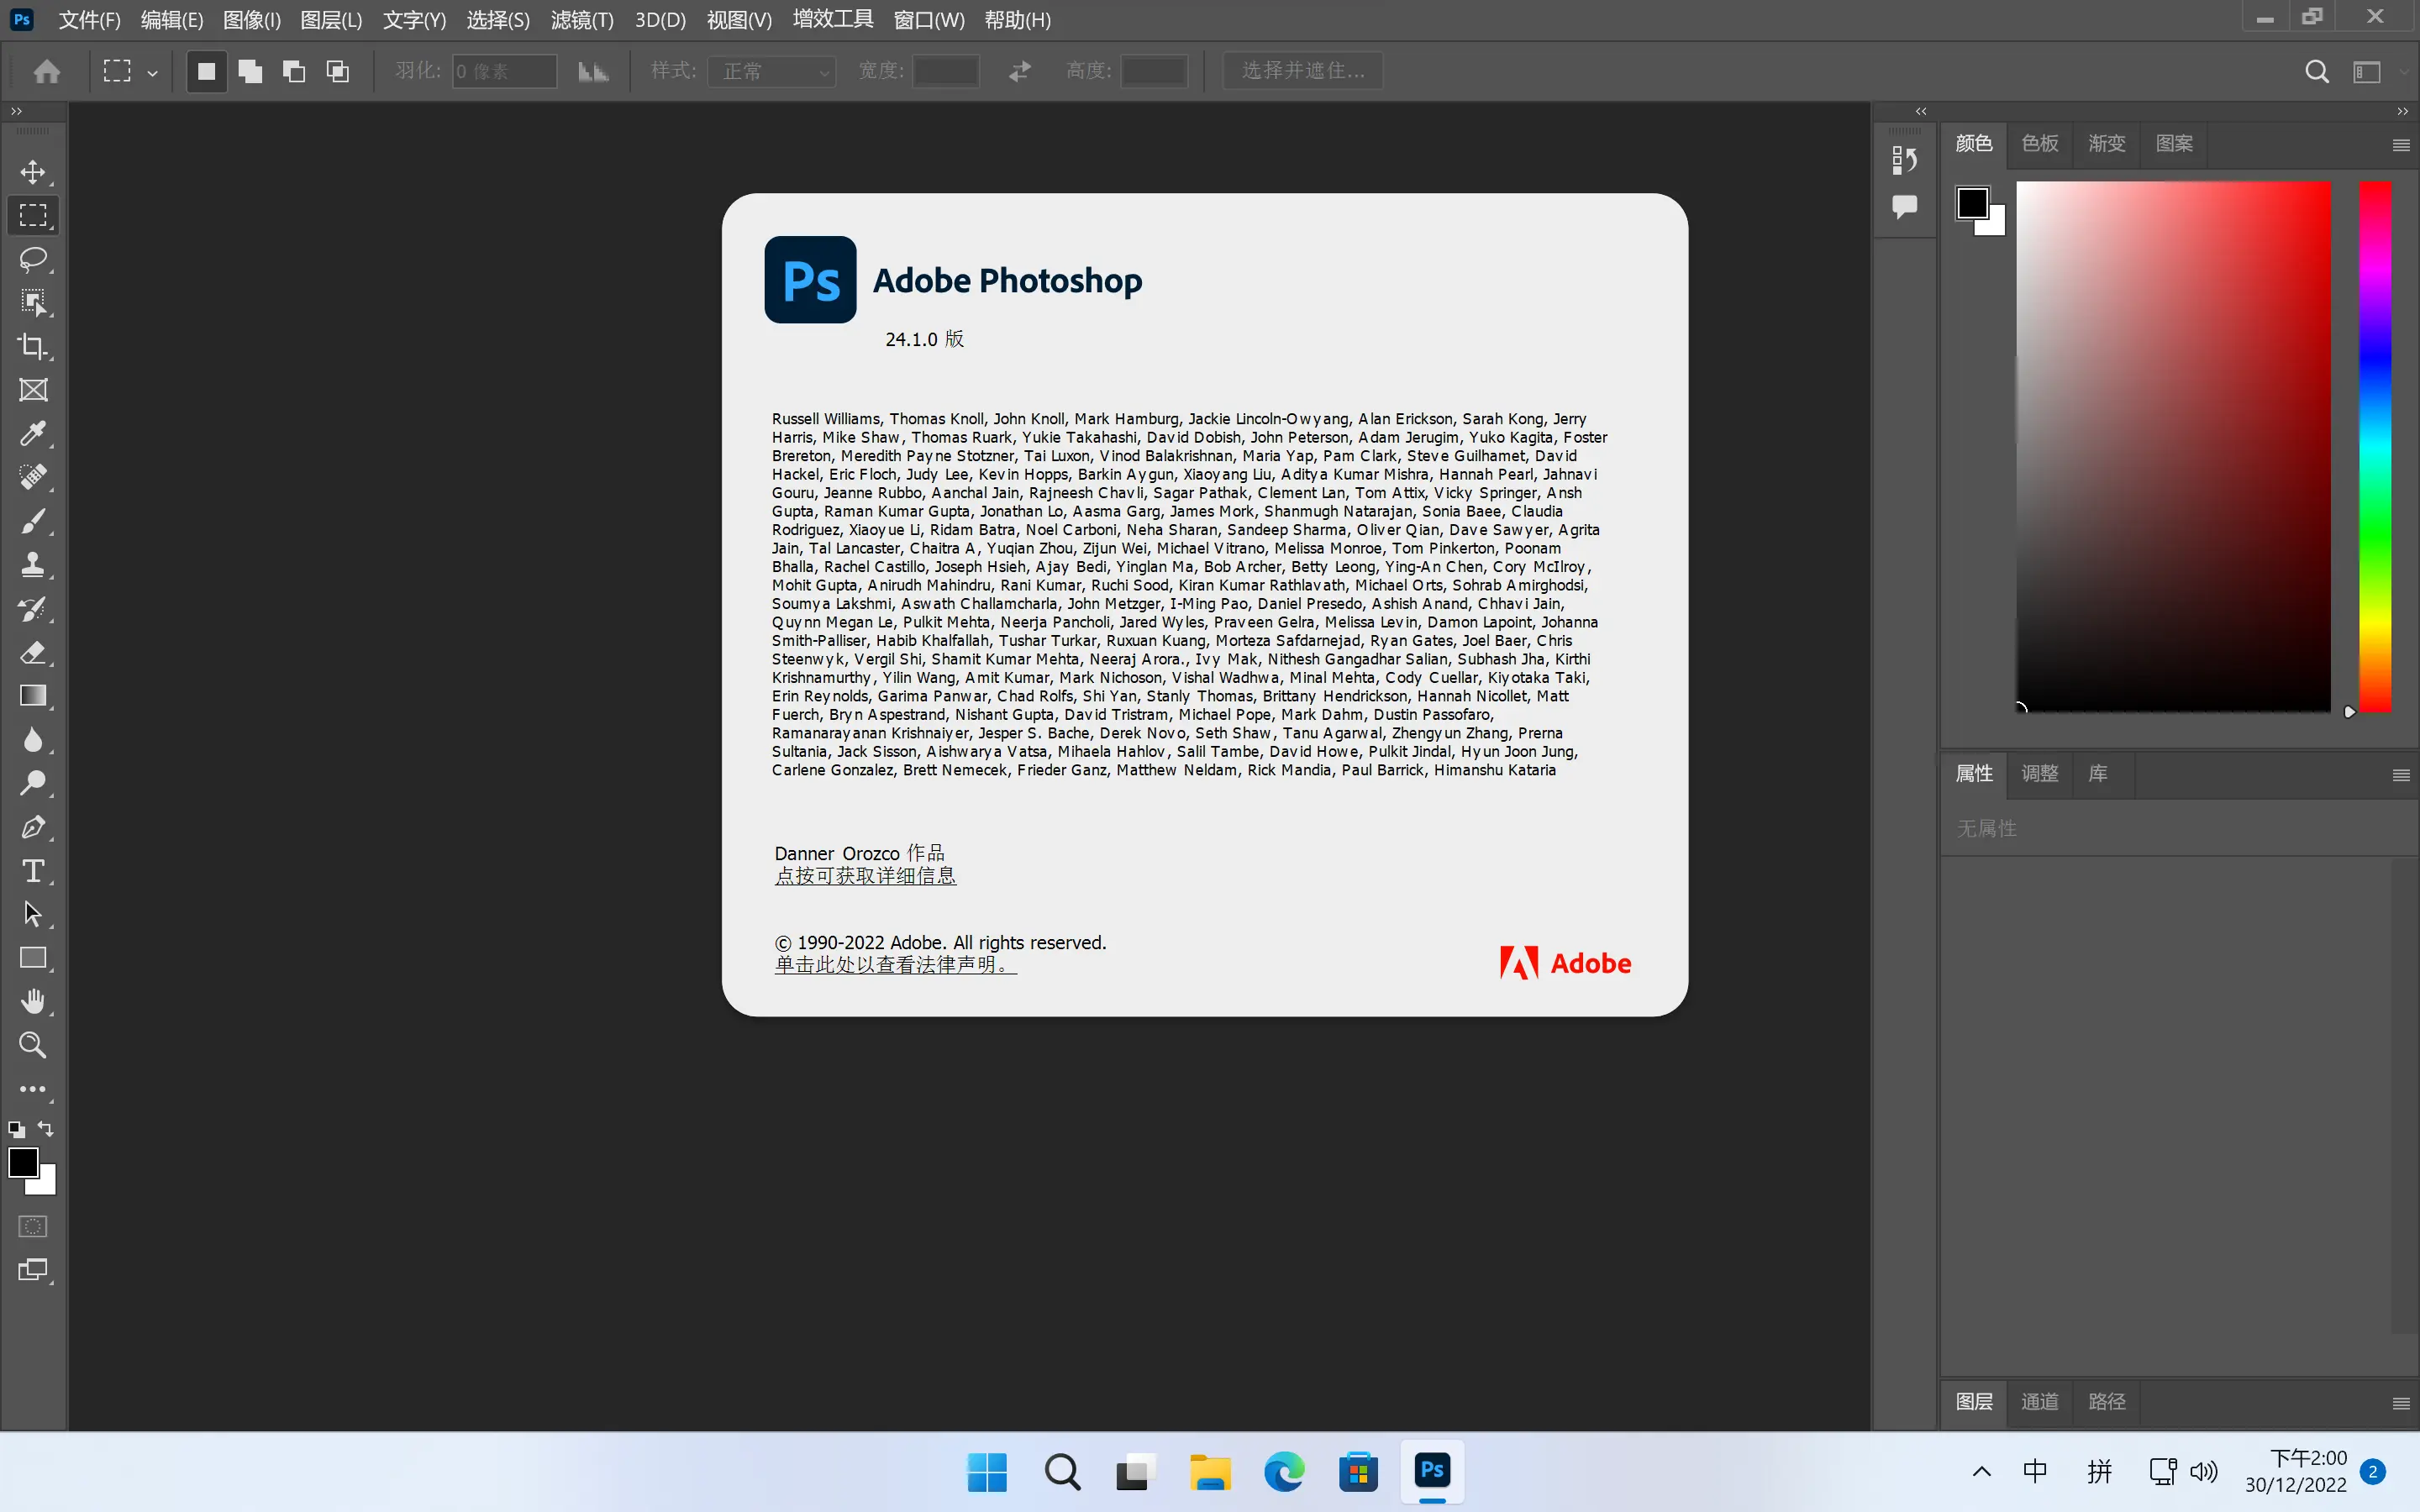Screen dimensions: 2420x1512
Task: Toggle Quick Mask mode
Action: (x=33, y=1226)
